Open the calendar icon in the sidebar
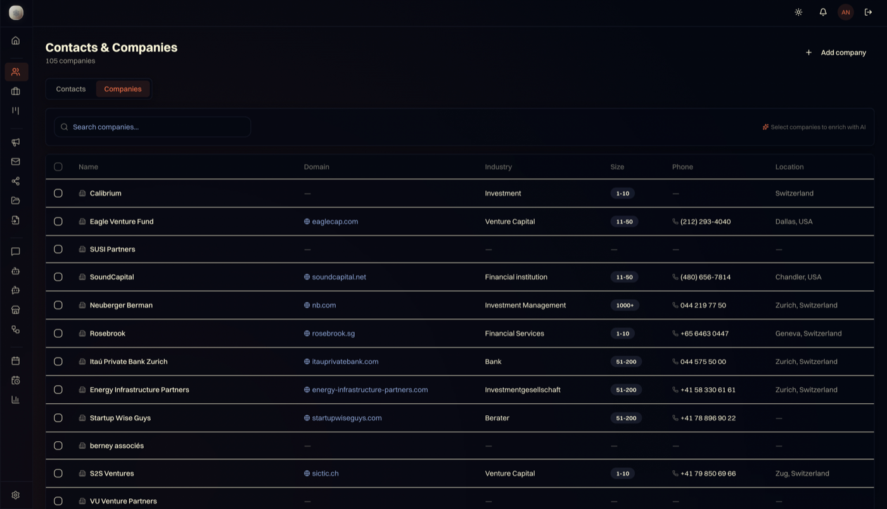The image size is (887, 509). tap(16, 361)
